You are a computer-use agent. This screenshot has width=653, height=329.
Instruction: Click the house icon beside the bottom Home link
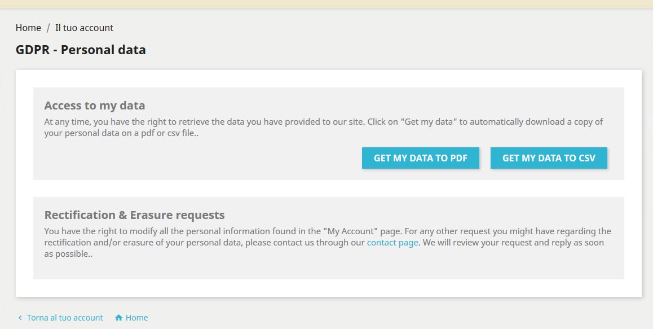click(x=119, y=318)
